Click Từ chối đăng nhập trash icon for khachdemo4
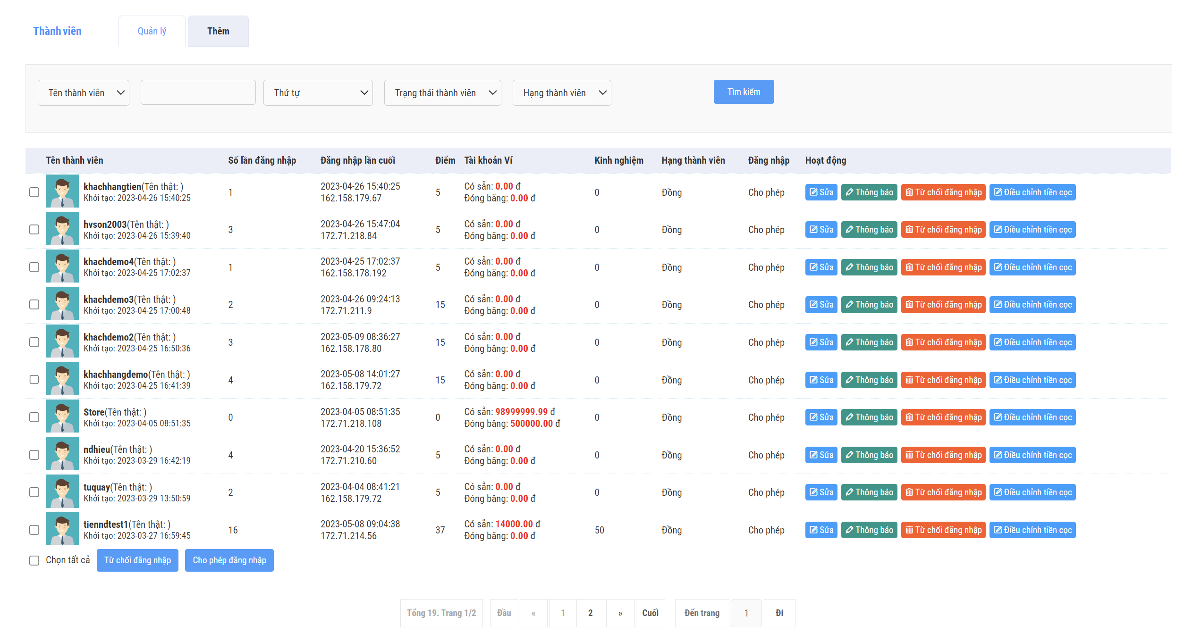Screen dimensions: 1184x633 point(909,267)
